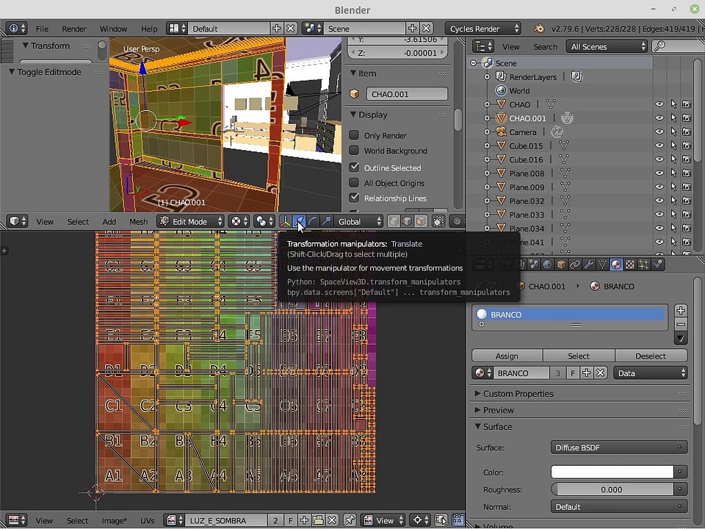This screenshot has height=529, width=705.
Task: Open the Physics properties tab
Action: click(657, 264)
